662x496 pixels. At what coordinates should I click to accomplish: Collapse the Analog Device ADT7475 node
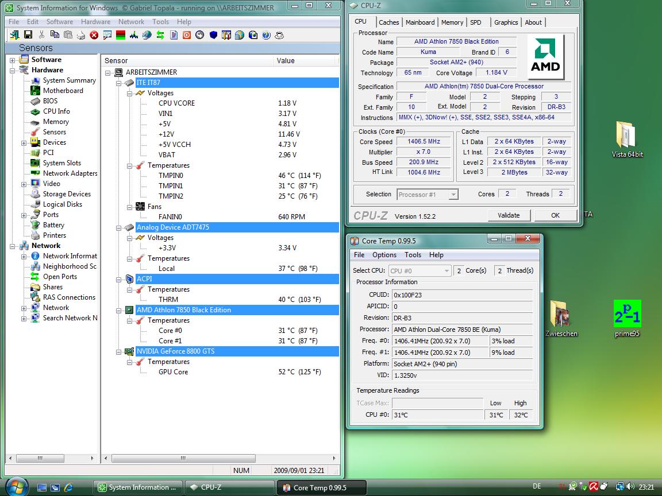coord(118,227)
